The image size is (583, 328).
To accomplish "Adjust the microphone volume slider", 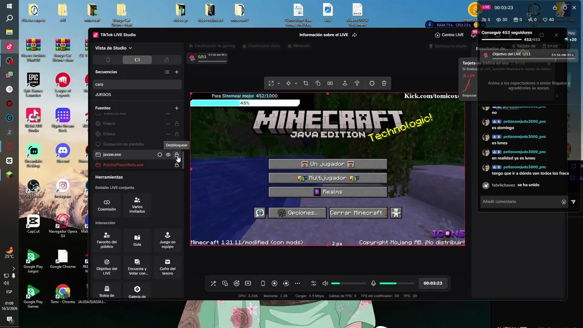I will coord(397,283).
